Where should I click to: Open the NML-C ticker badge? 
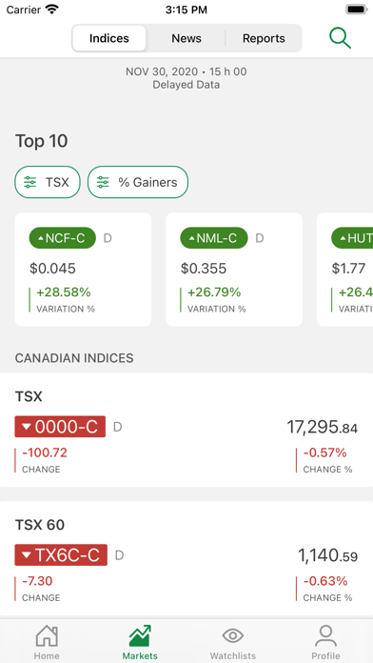[214, 238]
